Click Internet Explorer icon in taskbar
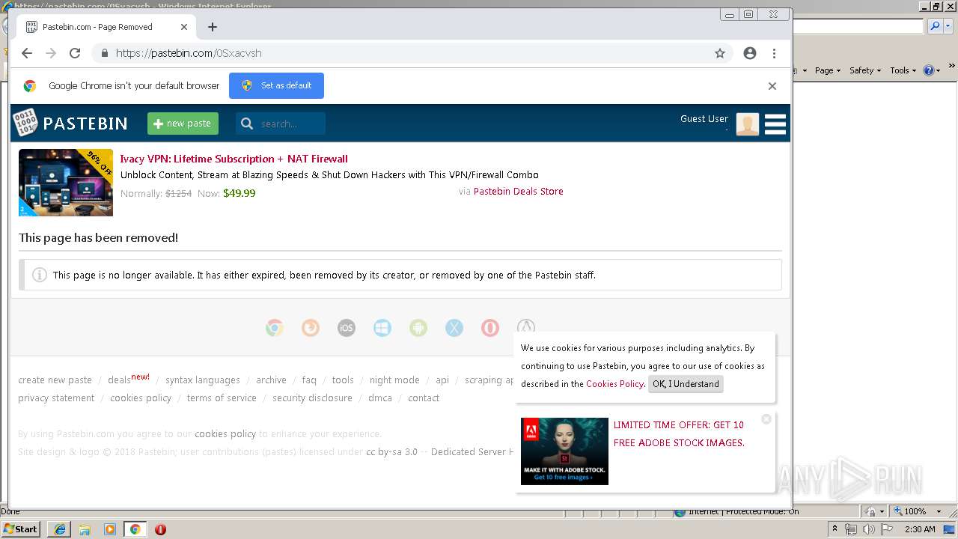The height and width of the screenshot is (539, 958). click(x=59, y=529)
